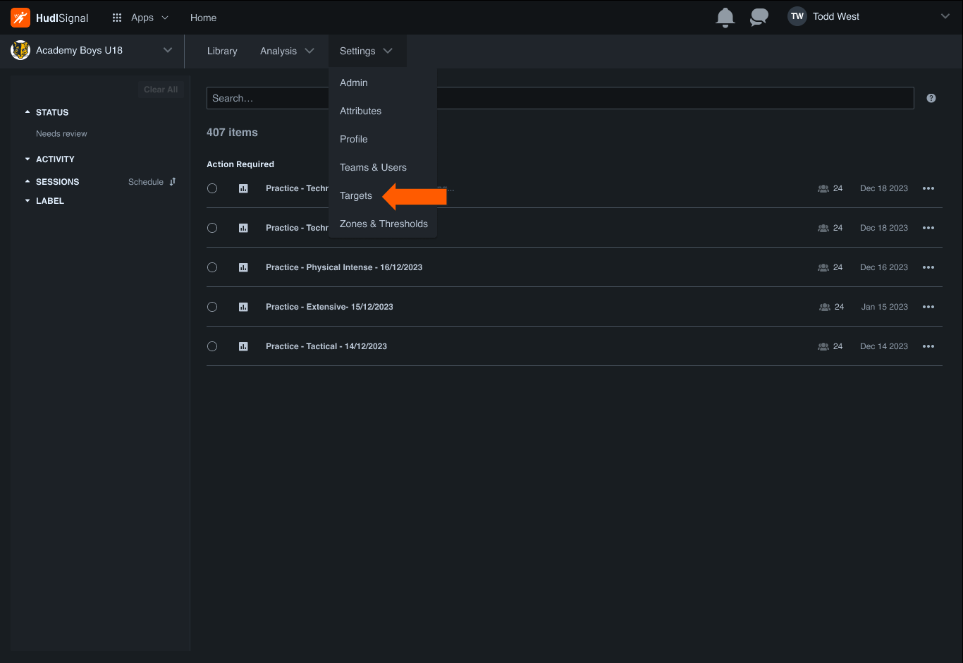Collapse the Settings dropdown menu
963x663 pixels.
click(367, 51)
